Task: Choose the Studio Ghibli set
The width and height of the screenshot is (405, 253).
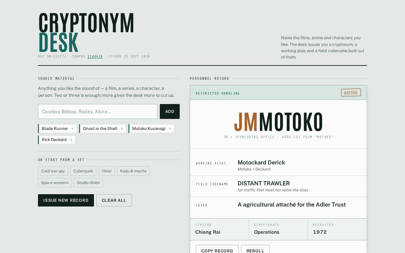Action: point(88,183)
